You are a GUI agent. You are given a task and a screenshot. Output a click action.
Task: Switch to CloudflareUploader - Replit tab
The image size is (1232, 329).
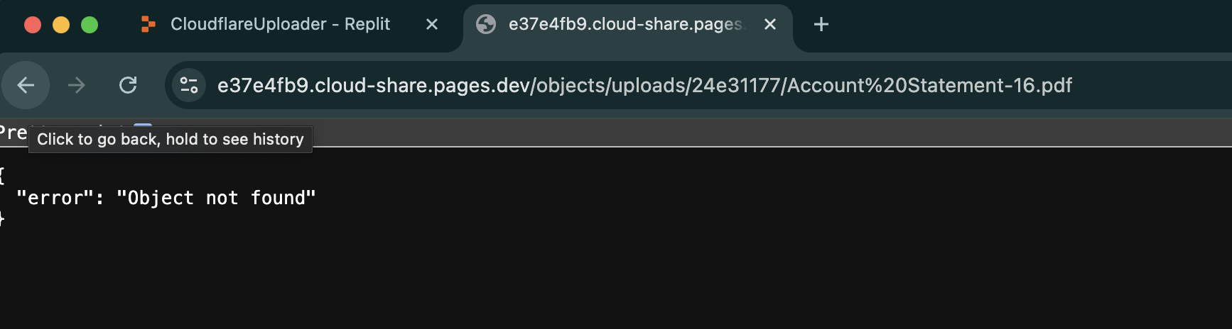click(x=281, y=24)
